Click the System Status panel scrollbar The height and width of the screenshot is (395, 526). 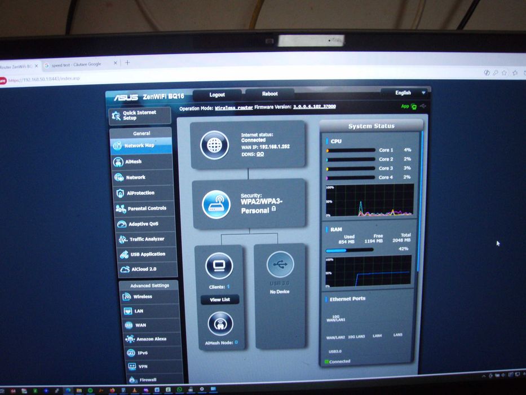420,201
